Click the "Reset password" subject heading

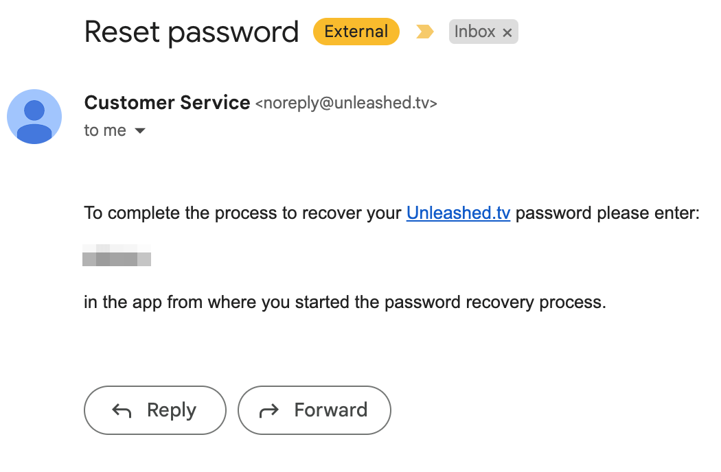pos(192,32)
